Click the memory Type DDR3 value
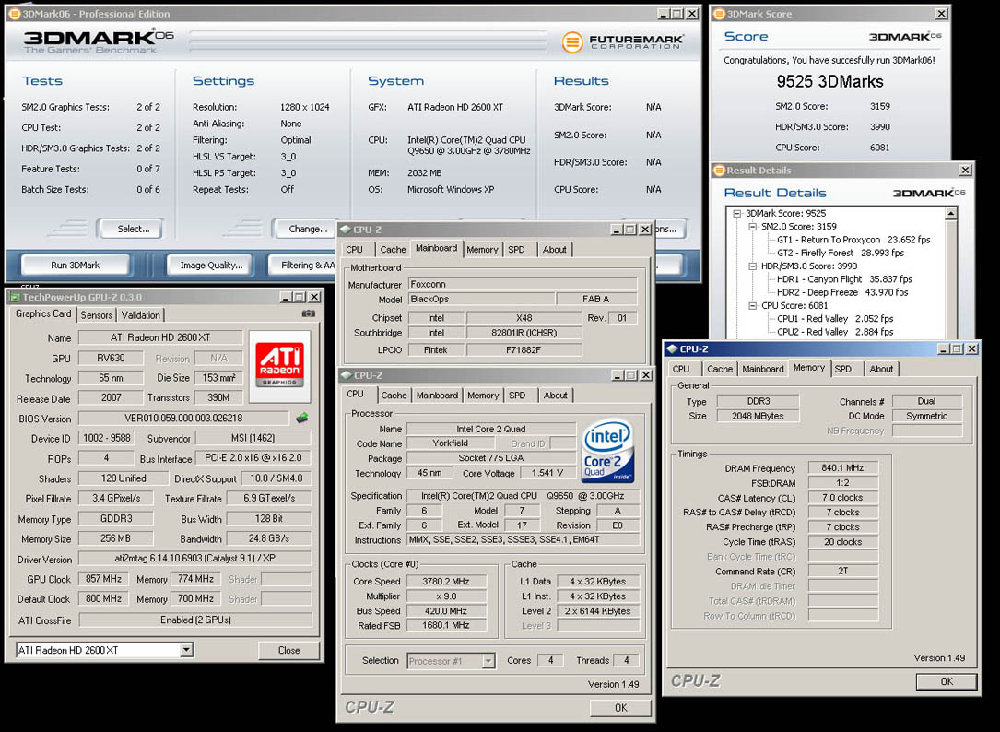This screenshot has height=732, width=1000. coord(759,401)
